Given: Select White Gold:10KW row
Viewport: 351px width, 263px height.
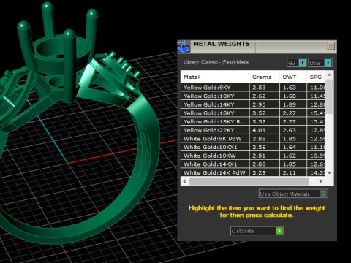Looking at the screenshot, I should click(x=253, y=156).
